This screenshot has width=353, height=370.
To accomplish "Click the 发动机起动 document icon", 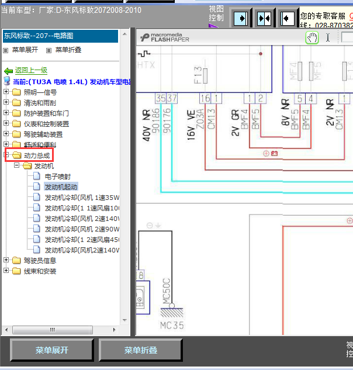I will click(37, 186).
